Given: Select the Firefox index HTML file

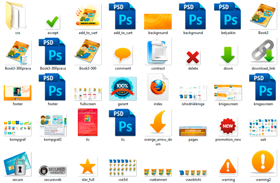Looking at the screenshot, I should click(158, 88).
